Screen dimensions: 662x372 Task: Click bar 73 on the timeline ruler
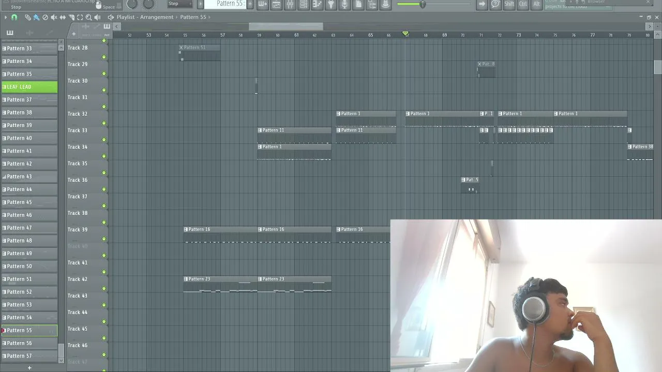click(518, 35)
